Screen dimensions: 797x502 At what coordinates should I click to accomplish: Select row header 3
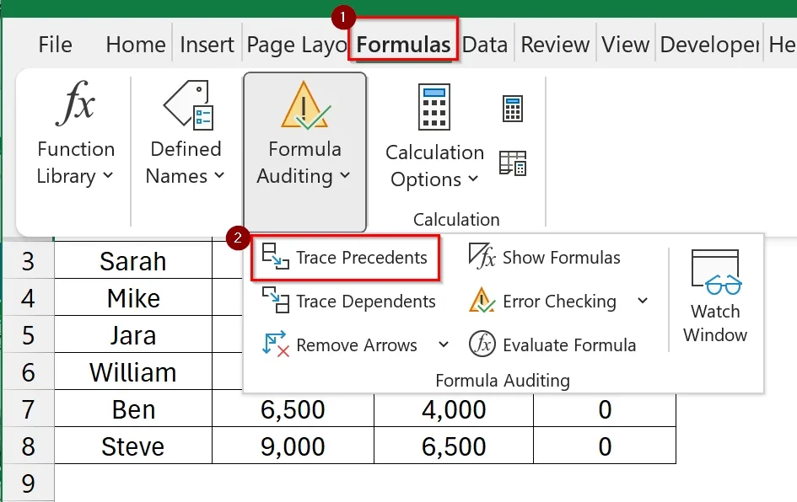tap(28, 260)
